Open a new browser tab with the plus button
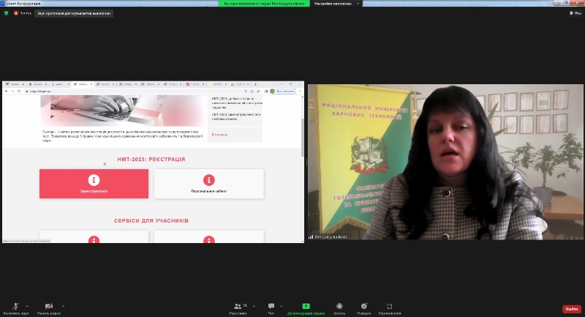 coord(255,84)
